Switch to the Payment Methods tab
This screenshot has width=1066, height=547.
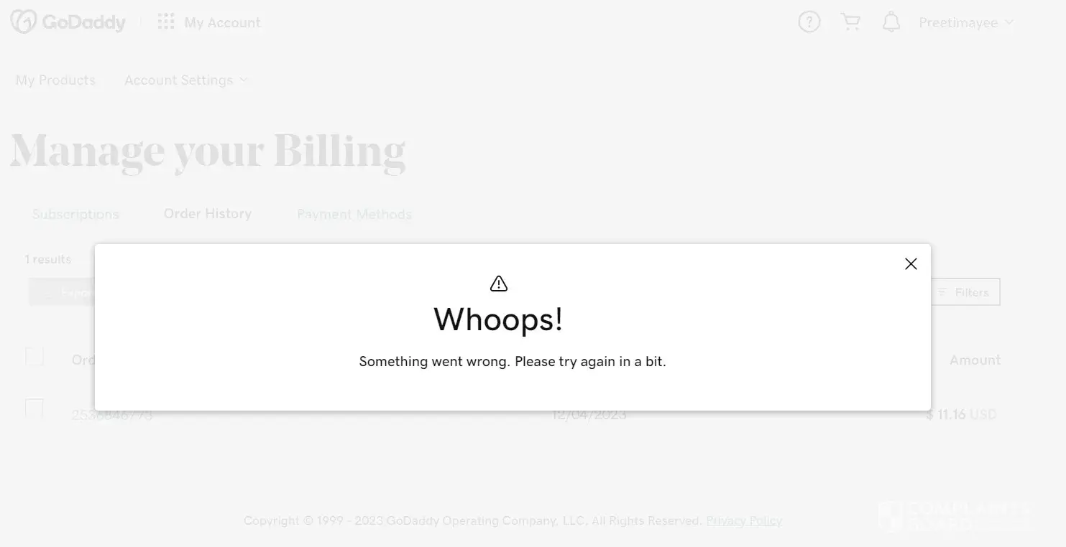pyautogui.click(x=354, y=214)
